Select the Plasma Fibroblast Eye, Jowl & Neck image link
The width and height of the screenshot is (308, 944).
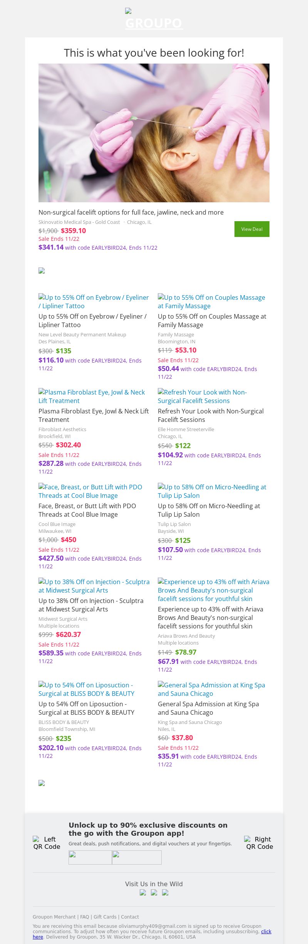point(92,396)
